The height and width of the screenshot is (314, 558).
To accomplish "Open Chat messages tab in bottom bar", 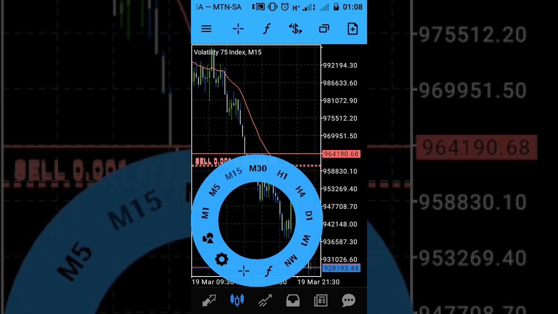I will pyautogui.click(x=348, y=300).
